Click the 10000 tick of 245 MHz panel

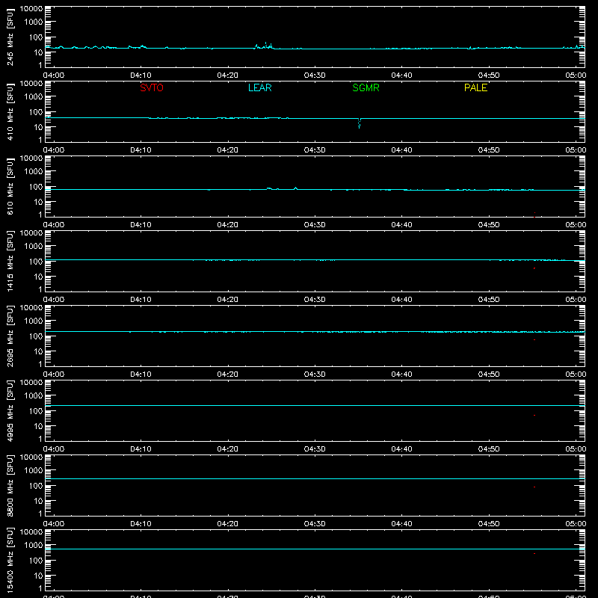point(31,9)
